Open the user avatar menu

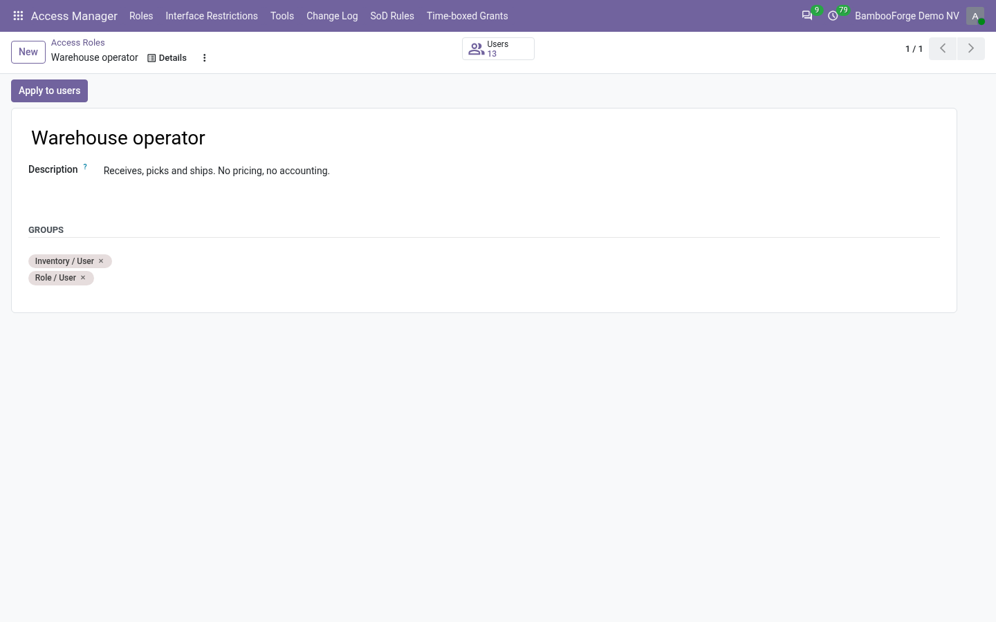pyautogui.click(x=975, y=16)
